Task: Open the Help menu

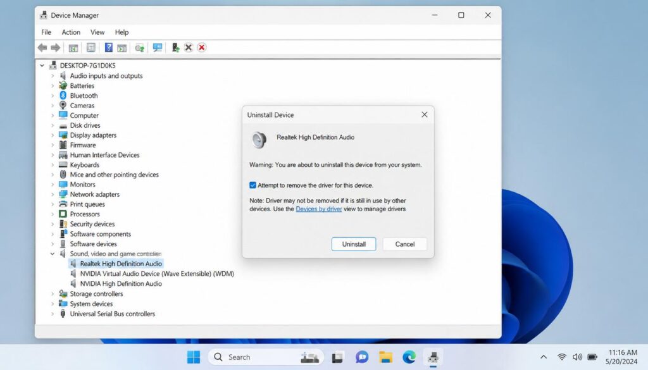Action: pos(121,32)
